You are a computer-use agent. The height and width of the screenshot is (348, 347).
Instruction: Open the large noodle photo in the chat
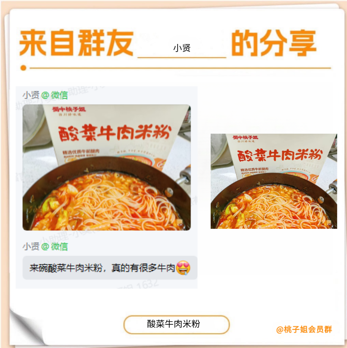click(107, 167)
